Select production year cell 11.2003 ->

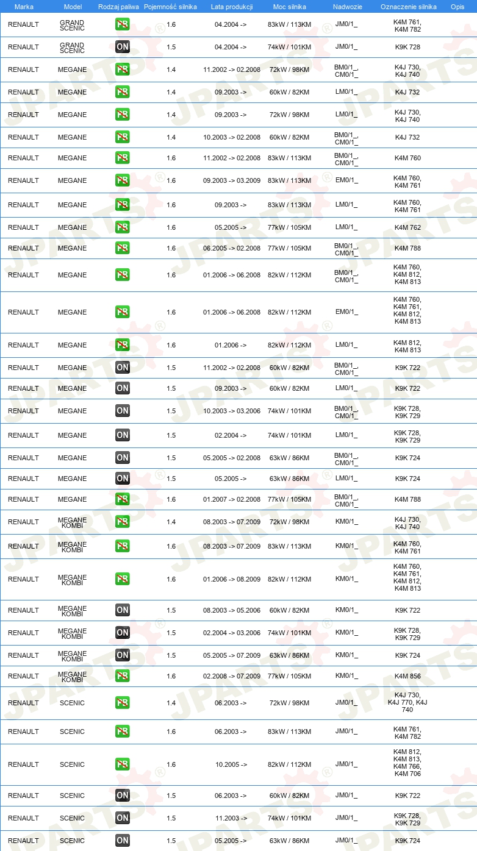(231, 818)
